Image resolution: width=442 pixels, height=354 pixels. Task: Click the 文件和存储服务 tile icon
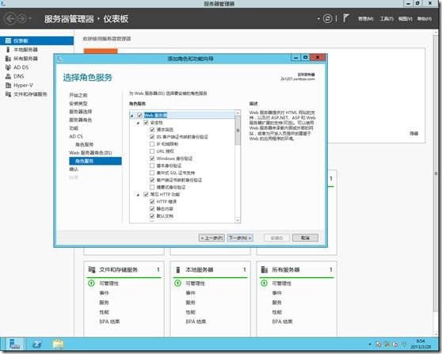92,269
